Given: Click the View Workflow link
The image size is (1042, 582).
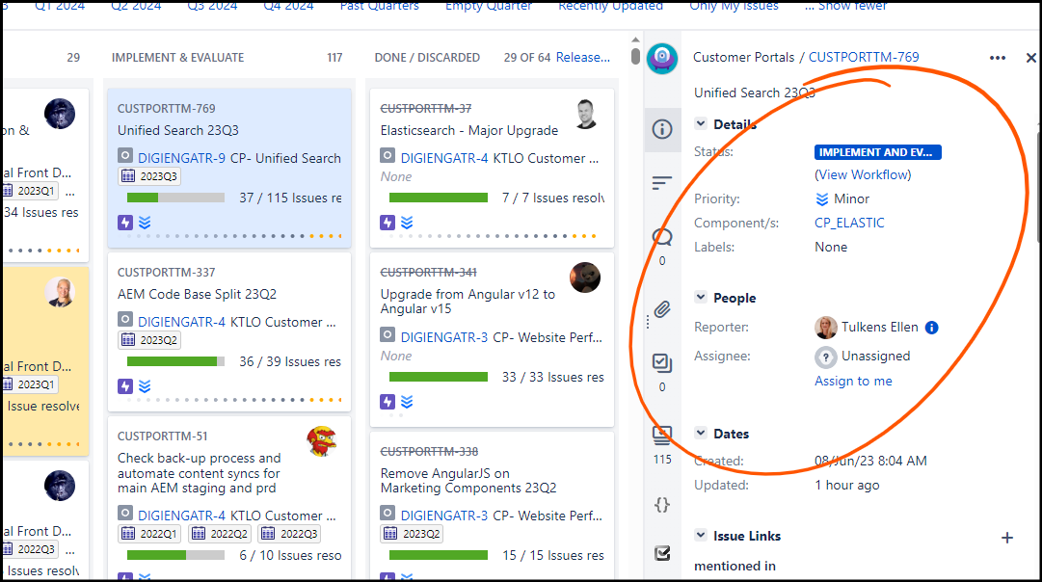Looking at the screenshot, I should click(864, 174).
